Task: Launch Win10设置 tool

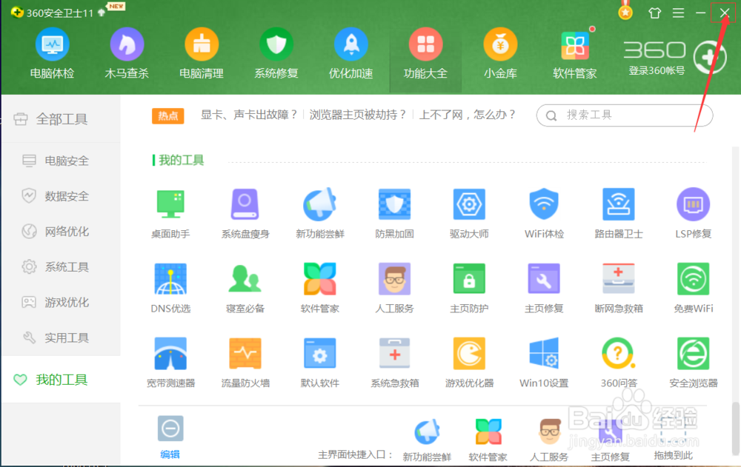Action: pos(544,363)
